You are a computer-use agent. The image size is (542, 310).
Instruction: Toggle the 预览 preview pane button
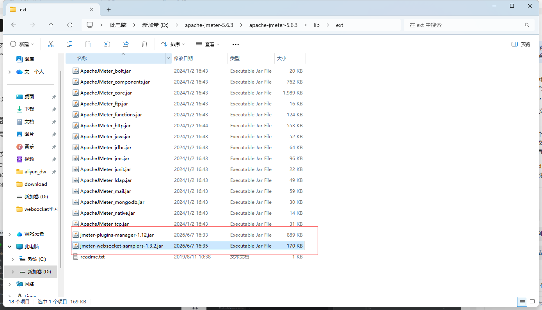coord(521,44)
